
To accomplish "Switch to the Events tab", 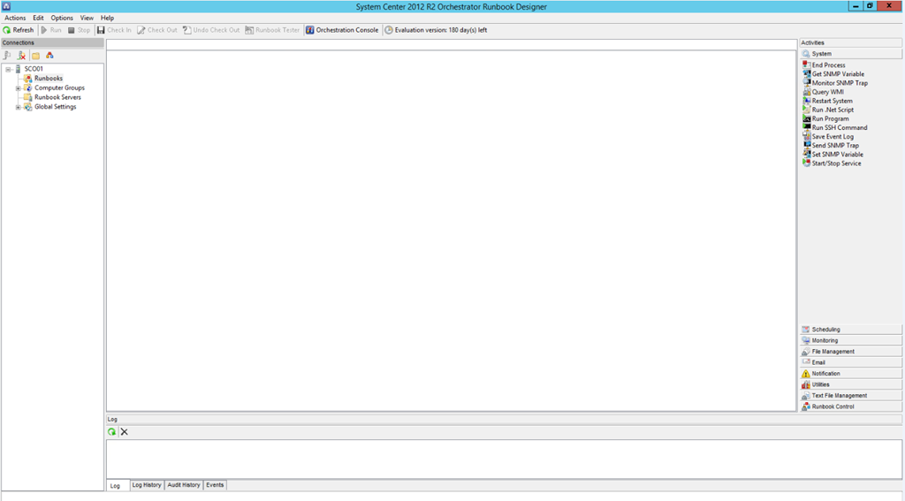I will [x=215, y=485].
